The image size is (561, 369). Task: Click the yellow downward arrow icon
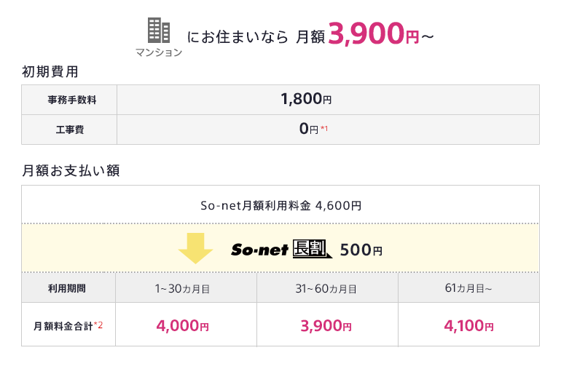click(195, 249)
